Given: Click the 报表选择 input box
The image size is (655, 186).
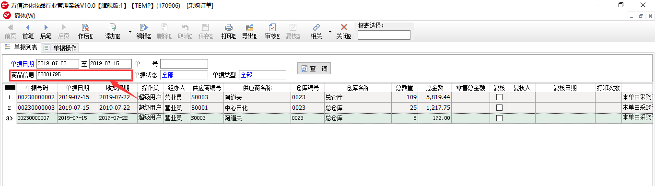Looking at the screenshot, I should click(384, 35).
